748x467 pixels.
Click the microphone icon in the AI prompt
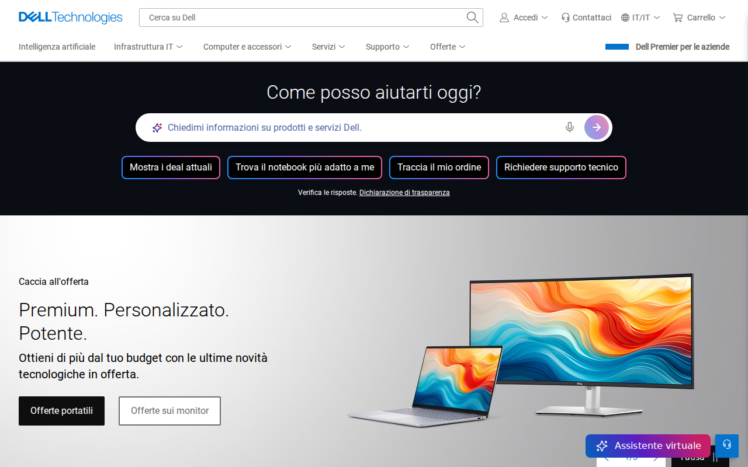tap(570, 127)
